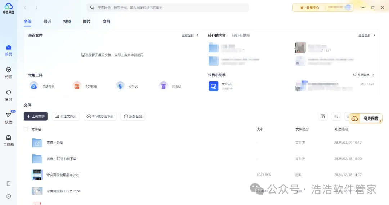
Task: Open 夸克网盘能干什么.mp4 thumbnail
Action: tap(37, 191)
